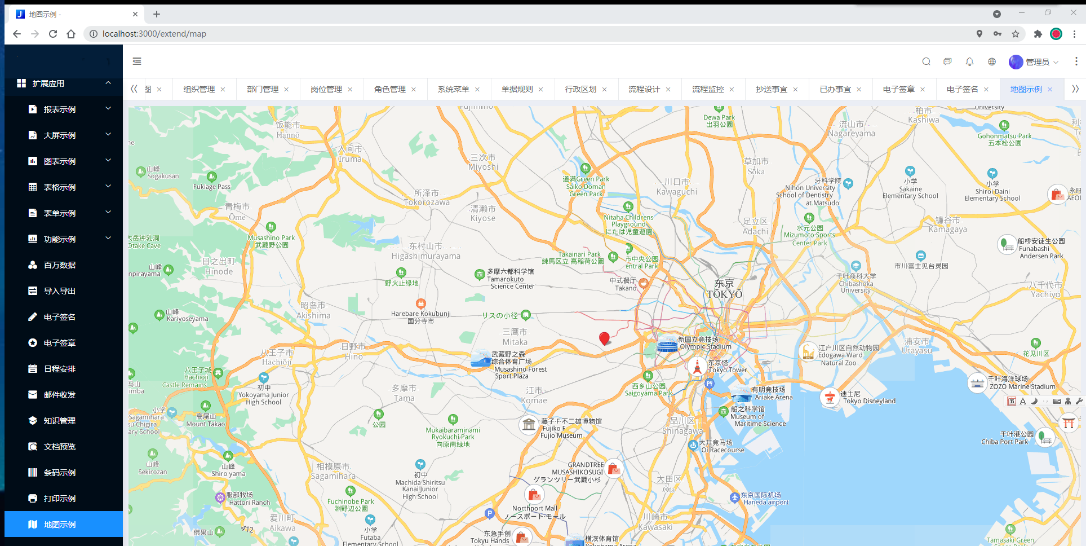Close the 行政区划 tab

(x=604, y=90)
